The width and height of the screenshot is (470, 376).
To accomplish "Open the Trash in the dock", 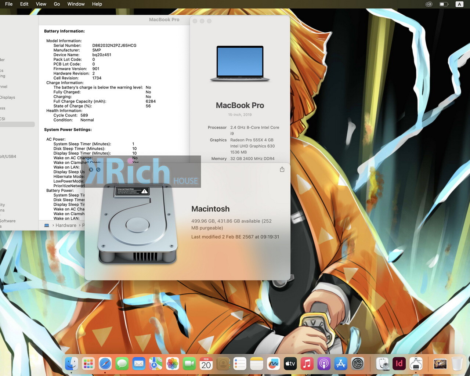I will click(457, 364).
